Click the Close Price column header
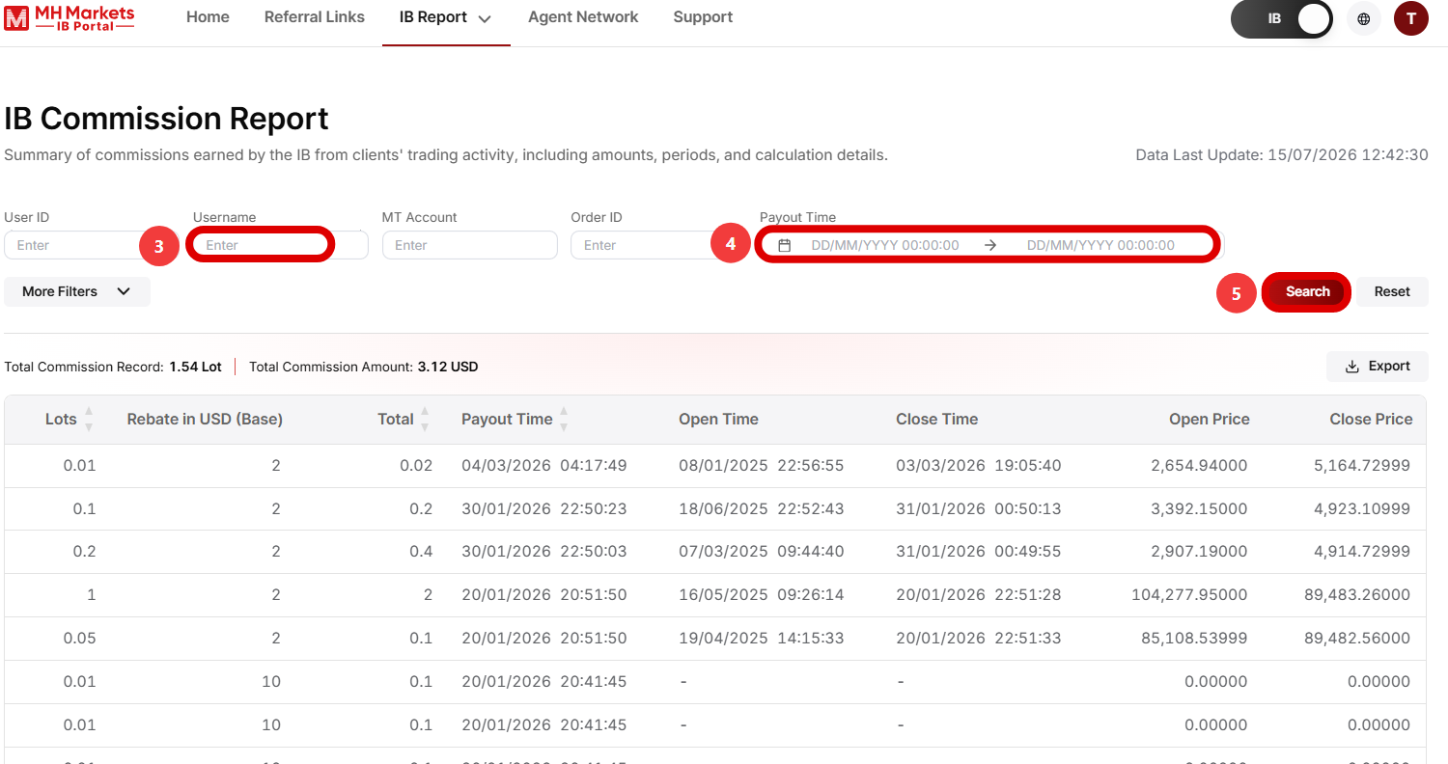The width and height of the screenshot is (1448, 764). pos(1371,420)
